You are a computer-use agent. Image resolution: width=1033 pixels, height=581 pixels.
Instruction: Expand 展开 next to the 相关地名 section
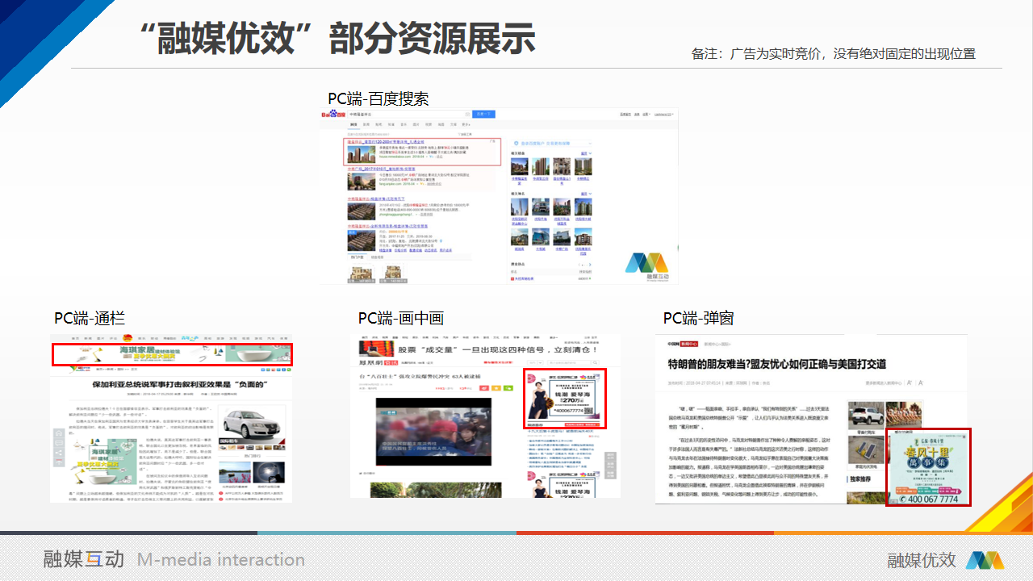coord(585,194)
